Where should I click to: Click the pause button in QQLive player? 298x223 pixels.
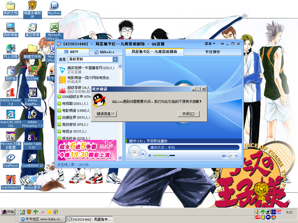click(x=134, y=152)
